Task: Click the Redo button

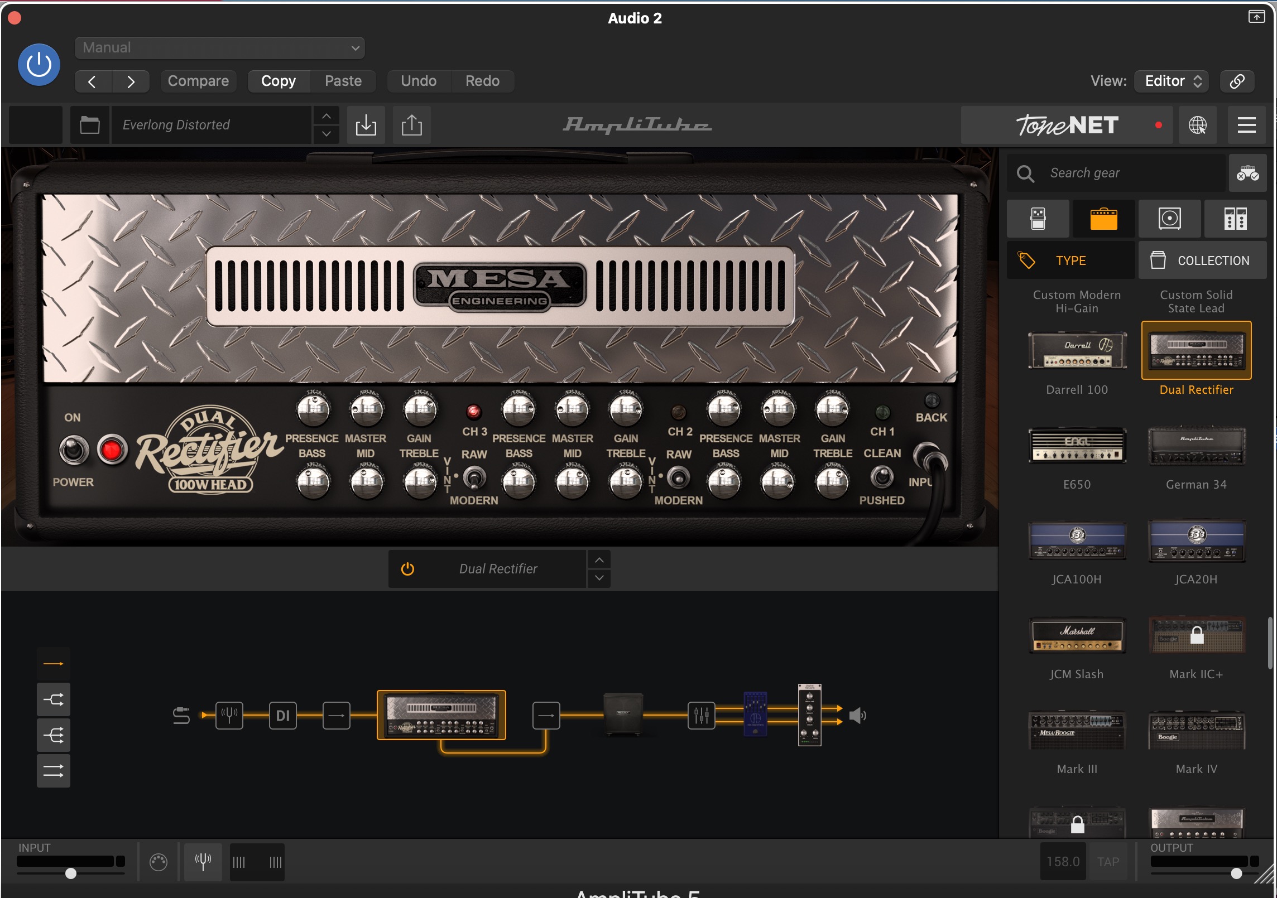Action: click(x=483, y=81)
